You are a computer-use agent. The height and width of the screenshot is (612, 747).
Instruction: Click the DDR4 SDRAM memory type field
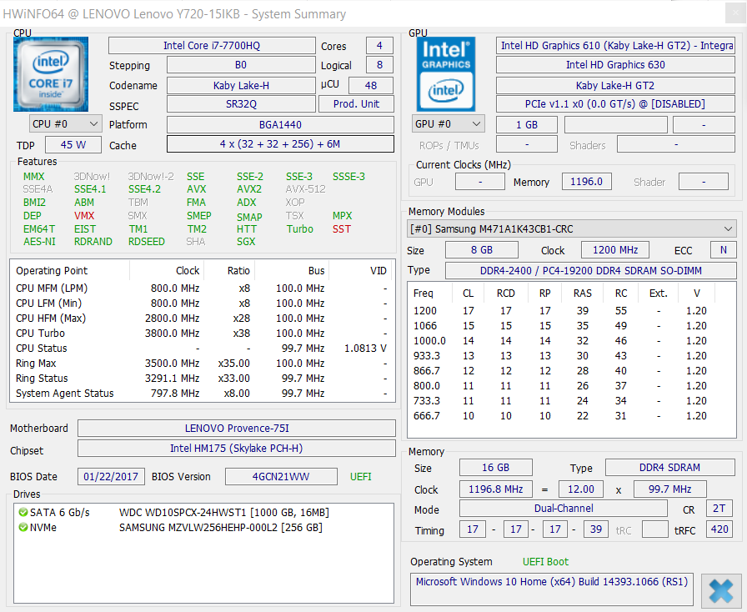coord(669,468)
